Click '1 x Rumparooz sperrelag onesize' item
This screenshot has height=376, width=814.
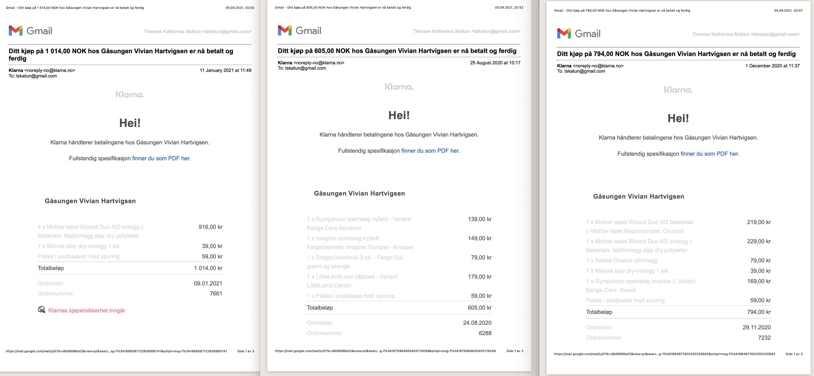pos(641,286)
